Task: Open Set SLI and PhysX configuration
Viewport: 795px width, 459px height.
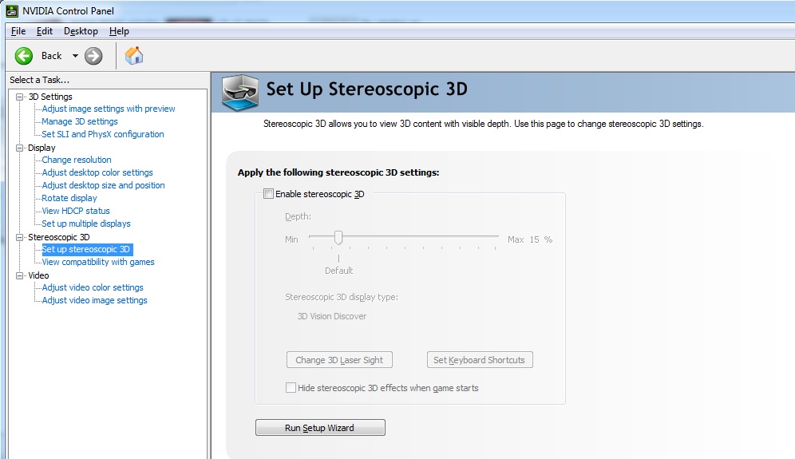Action: pos(103,134)
